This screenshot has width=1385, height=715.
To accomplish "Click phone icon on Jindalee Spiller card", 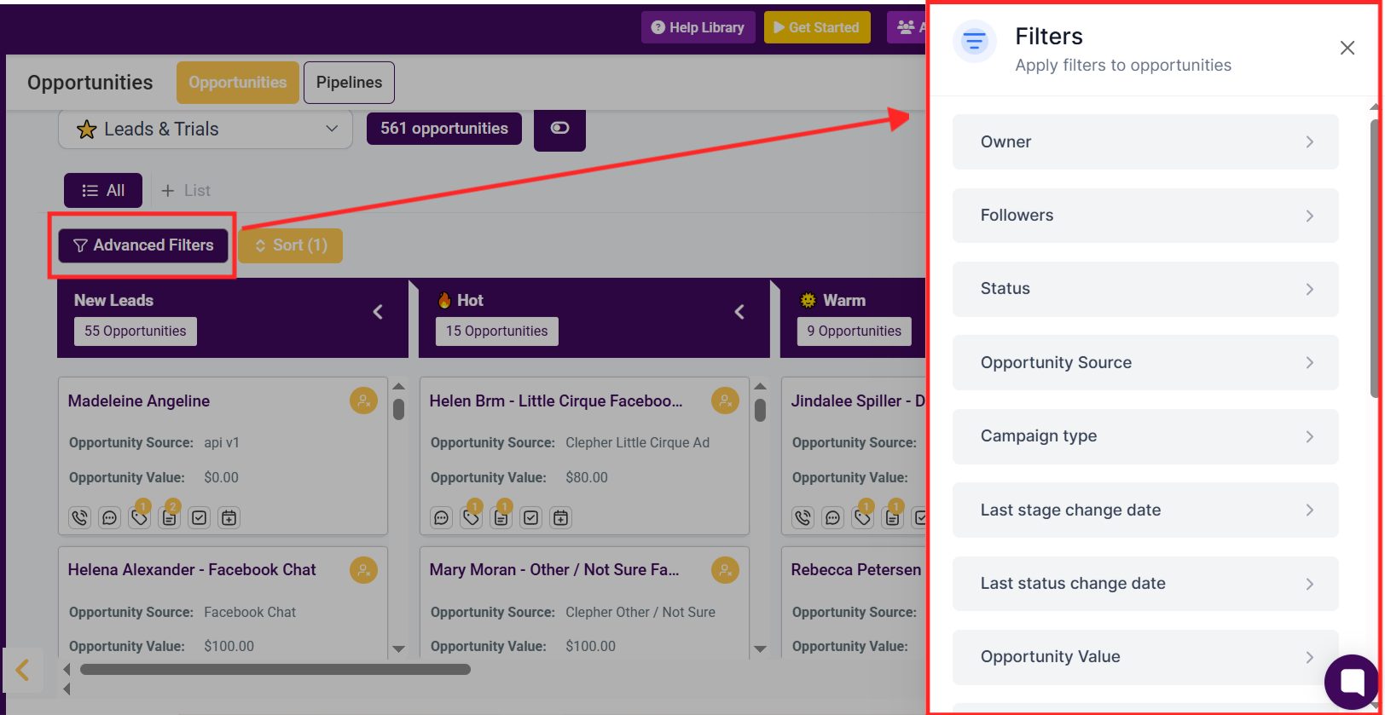I will 803,517.
